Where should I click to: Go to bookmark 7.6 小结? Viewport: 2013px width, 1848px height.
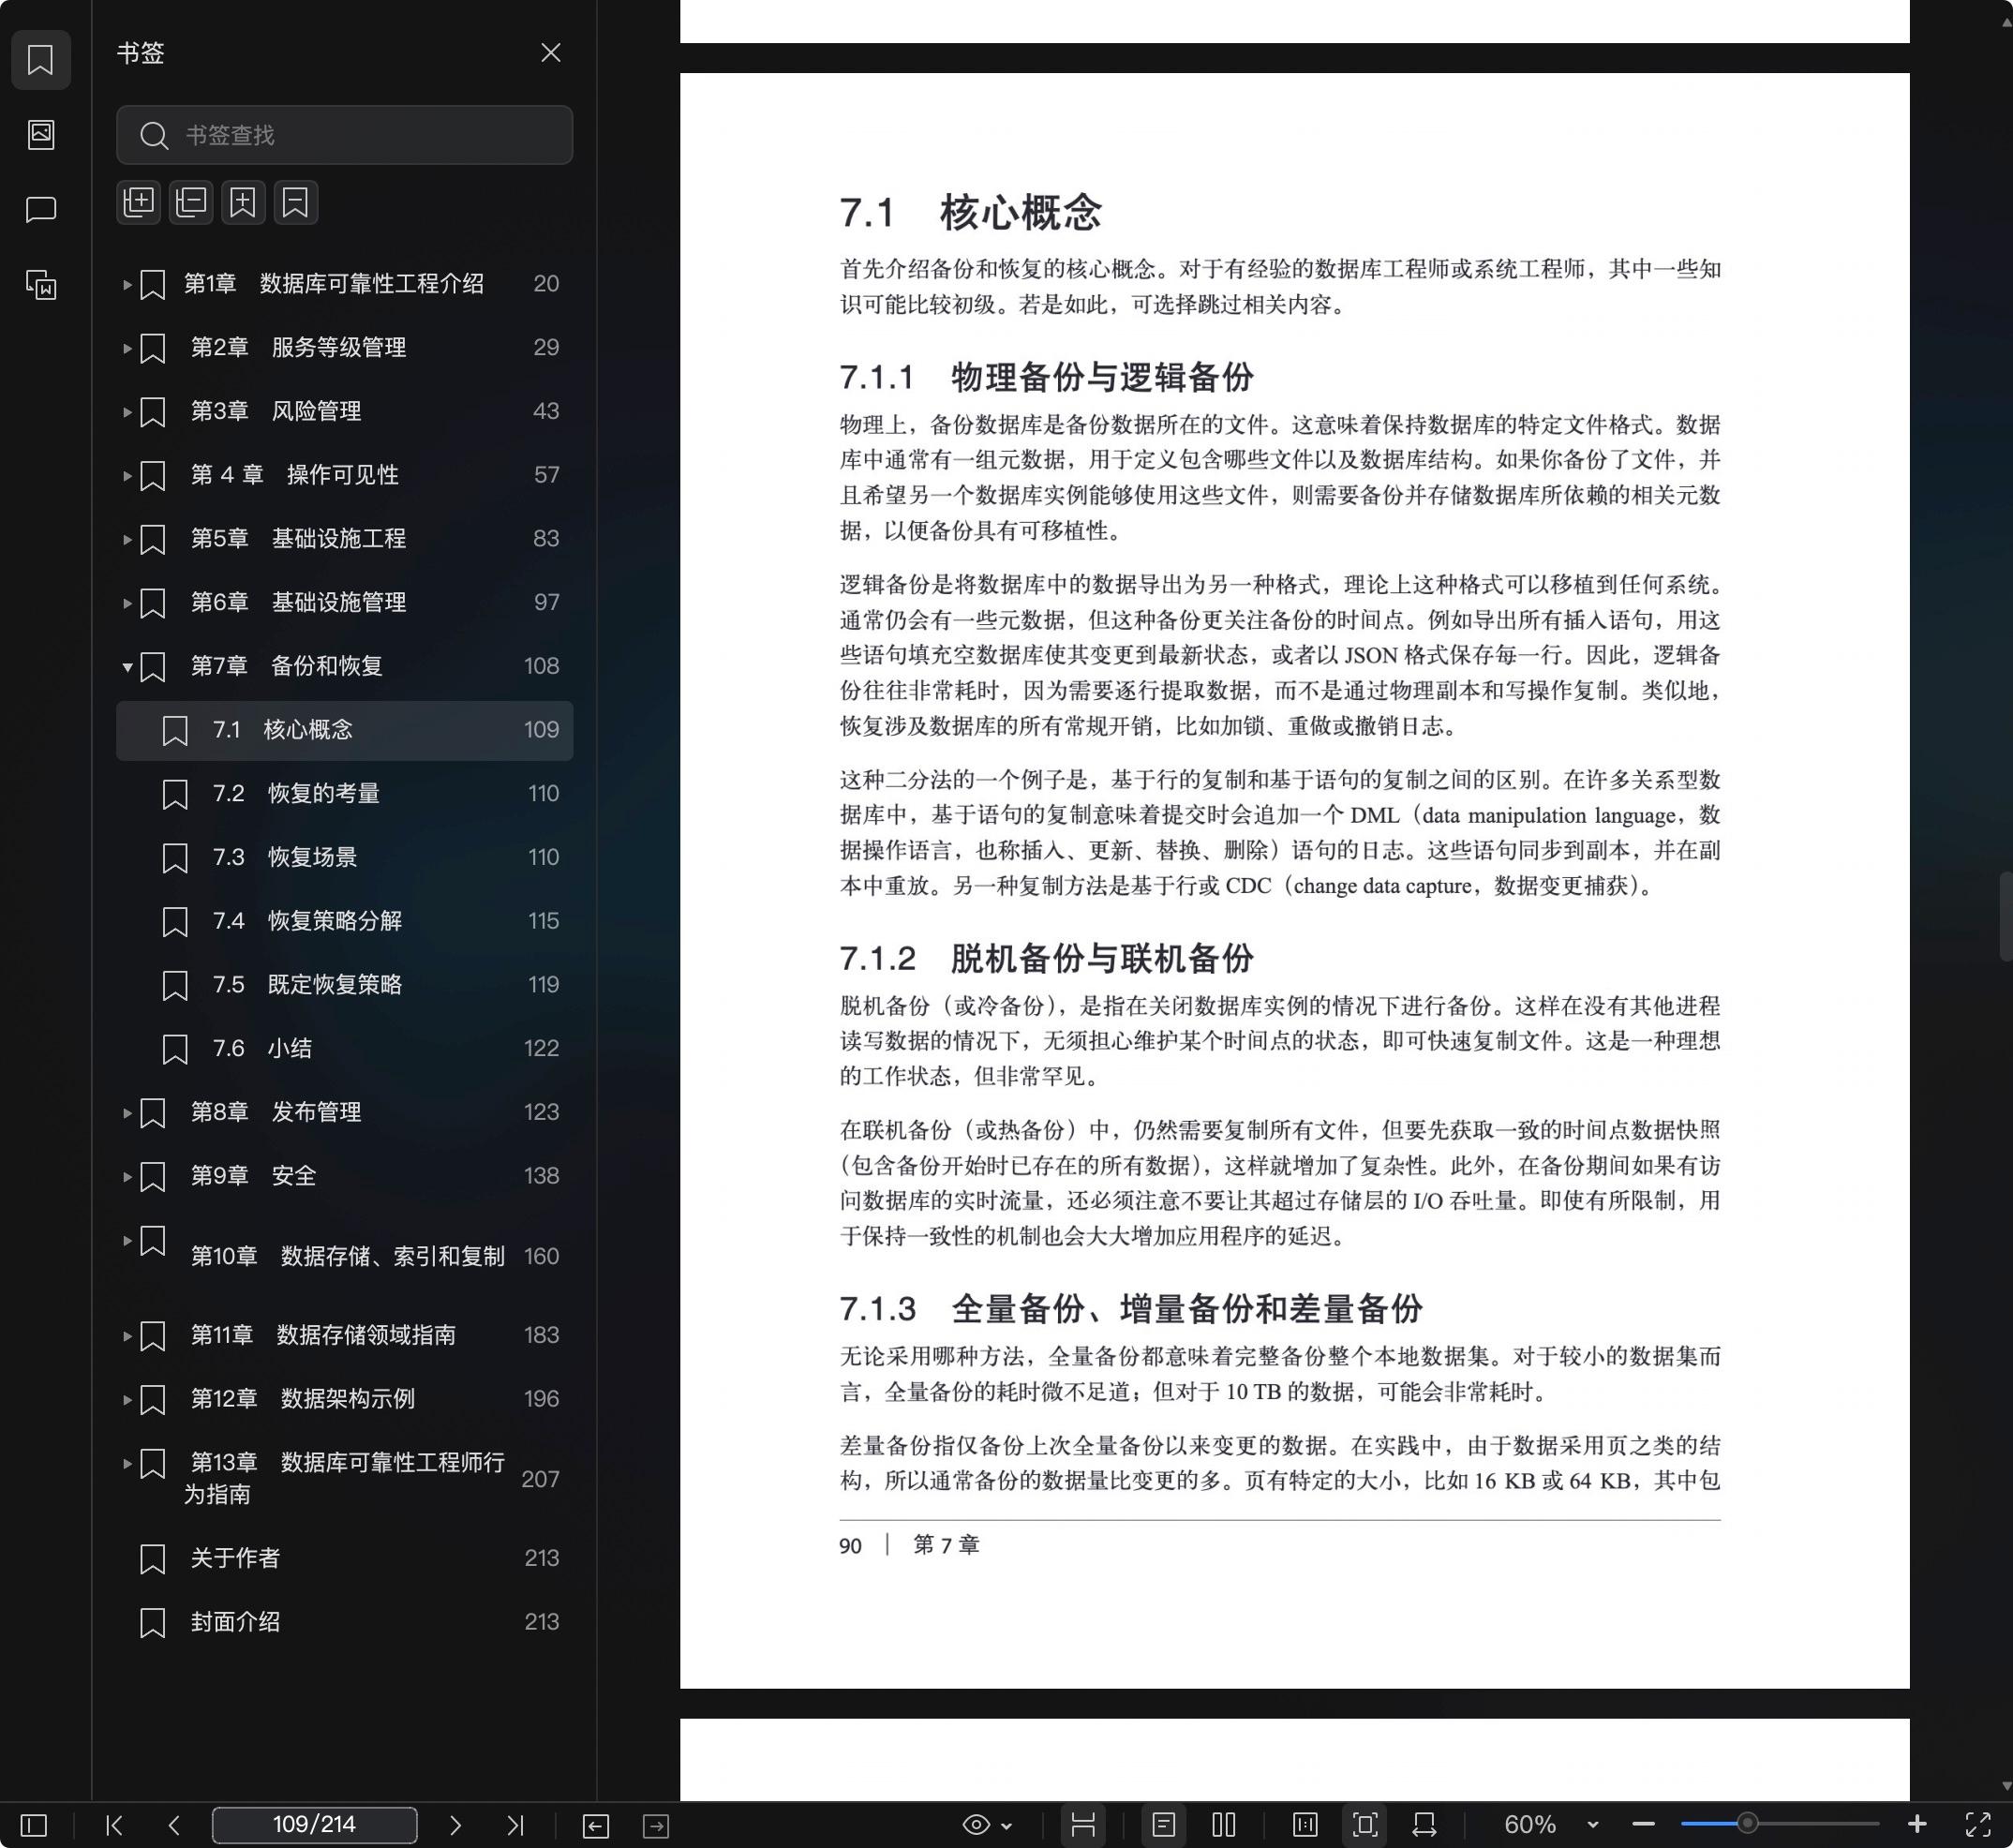(x=344, y=1048)
